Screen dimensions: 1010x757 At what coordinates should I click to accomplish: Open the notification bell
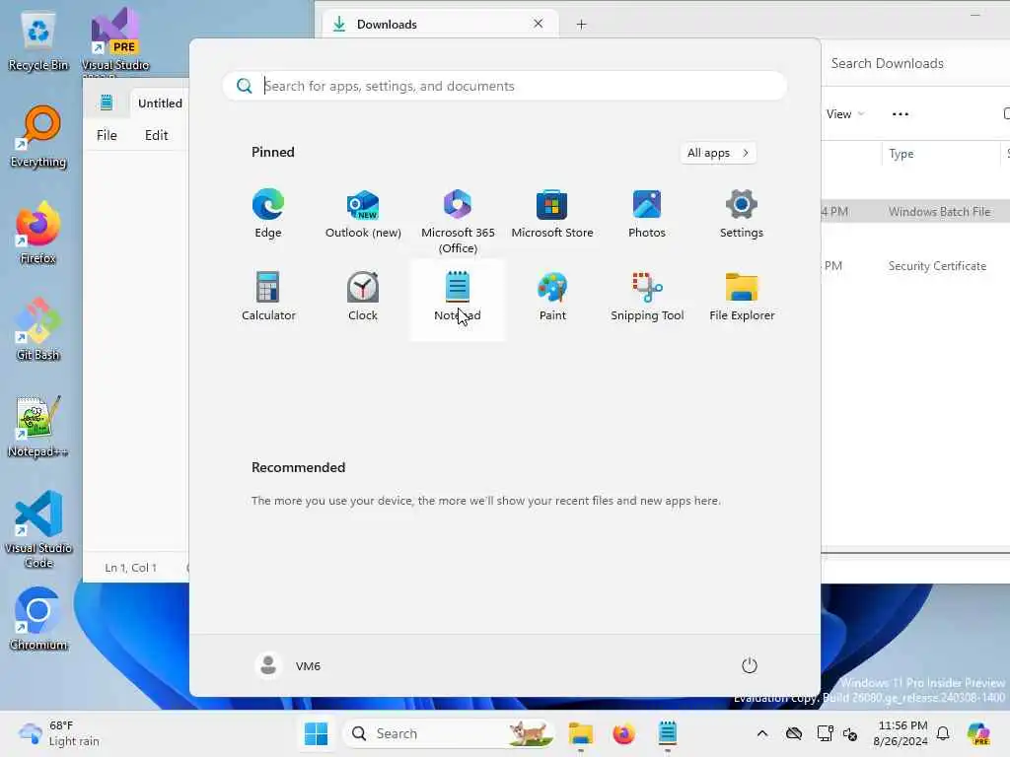(943, 733)
